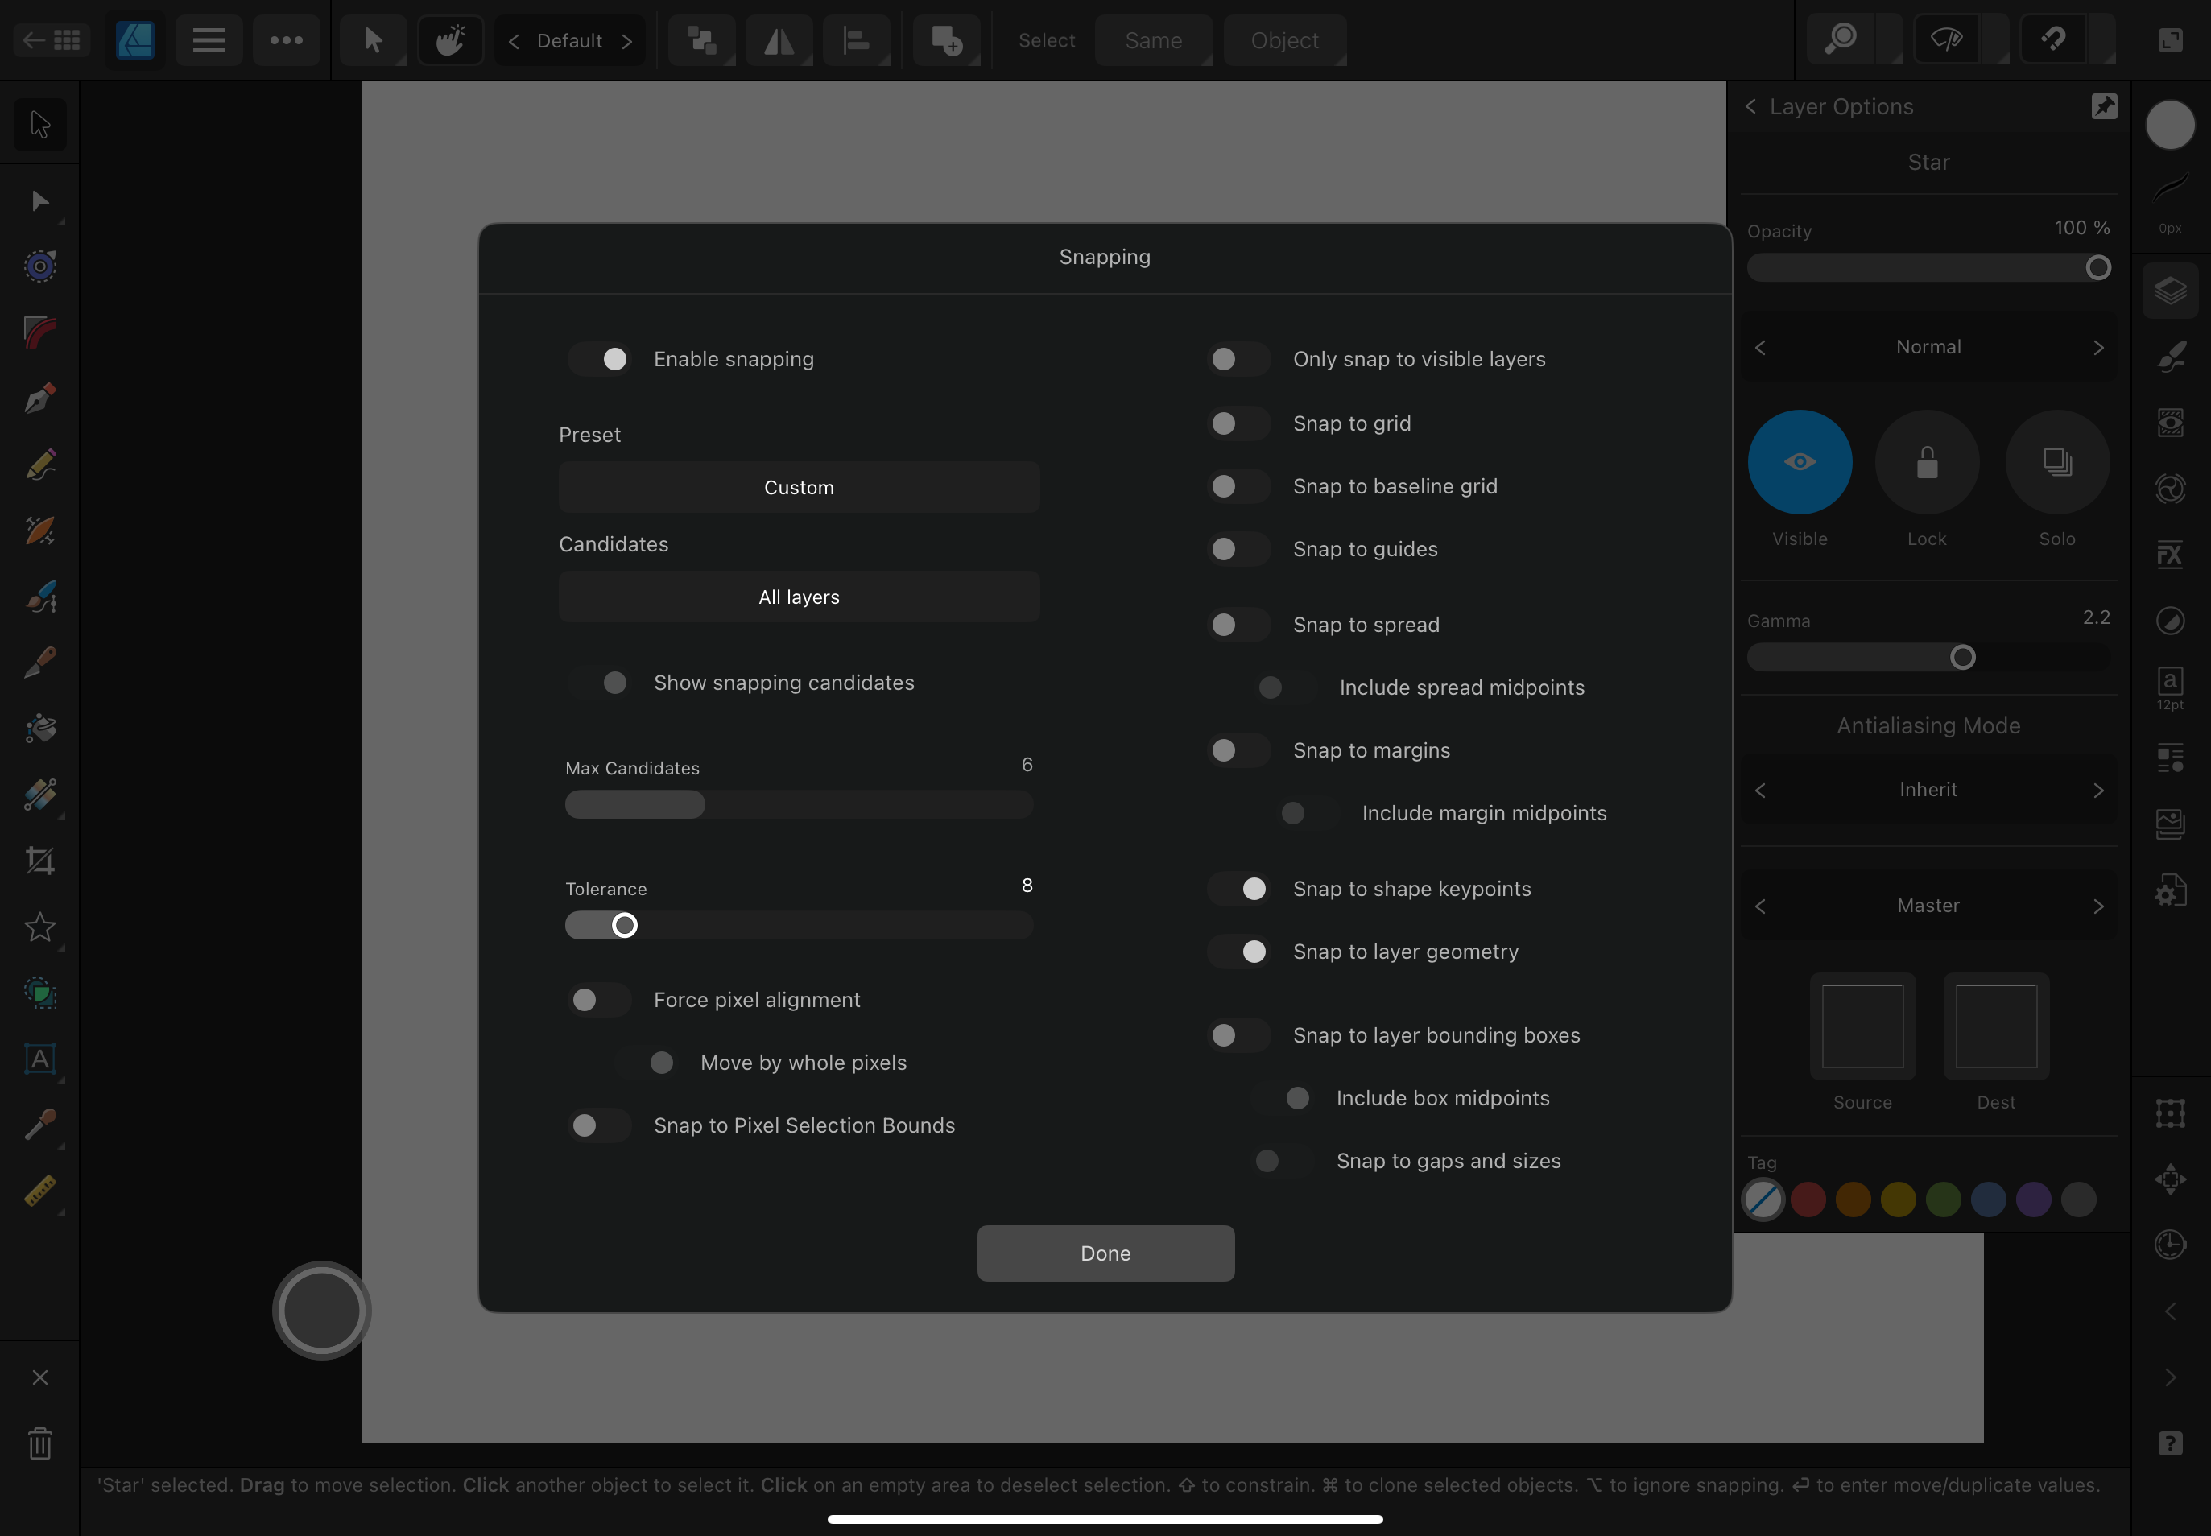This screenshot has width=2211, height=1536.
Task: Toggle Snap to shape keypoints off
Action: tap(1238, 890)
